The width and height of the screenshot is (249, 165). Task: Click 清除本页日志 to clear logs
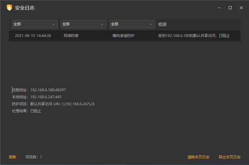pos(198,157)
